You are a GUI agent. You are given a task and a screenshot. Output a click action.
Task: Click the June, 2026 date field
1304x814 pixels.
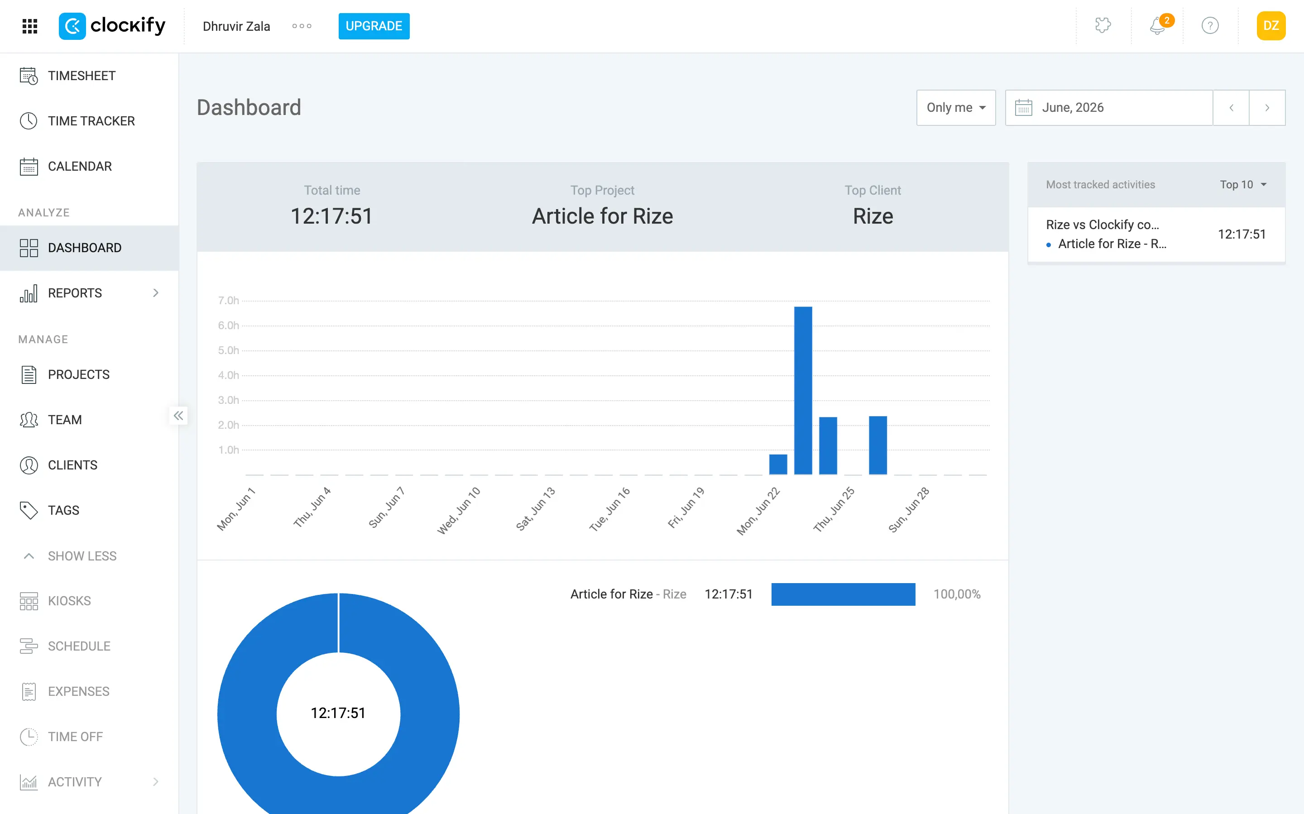click(1108, 108)
